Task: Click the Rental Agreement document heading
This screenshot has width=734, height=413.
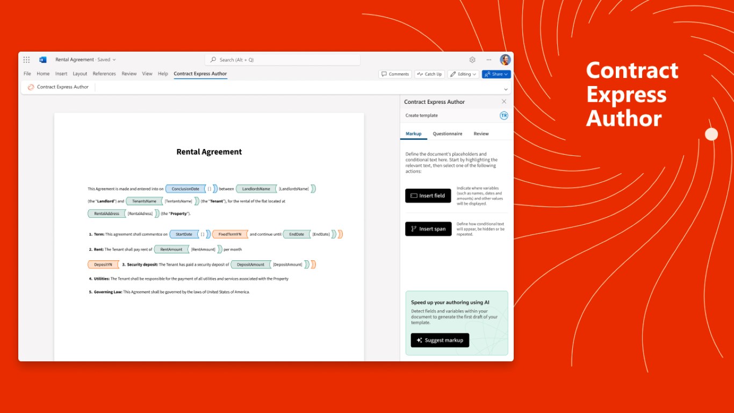Action: [x=209, y=152]
